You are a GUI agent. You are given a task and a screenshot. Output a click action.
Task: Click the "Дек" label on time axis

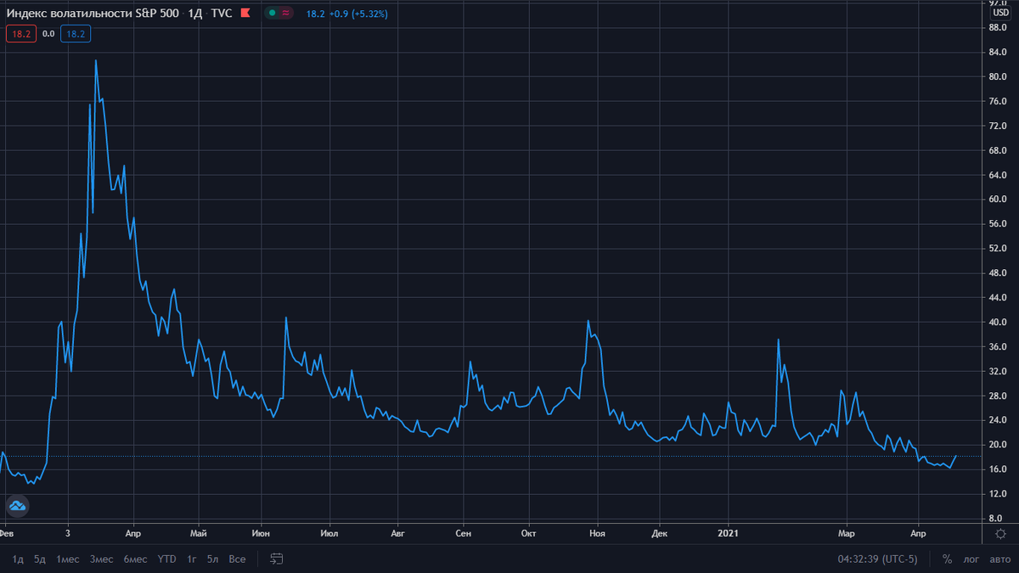point(660,534)
